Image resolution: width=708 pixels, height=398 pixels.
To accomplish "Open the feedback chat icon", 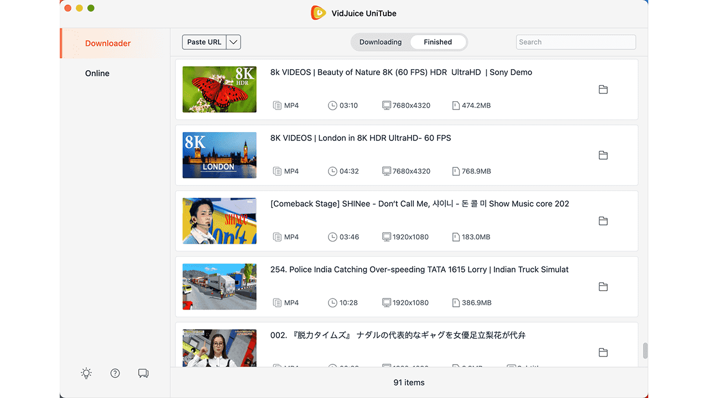I will (x=143, y=373).
